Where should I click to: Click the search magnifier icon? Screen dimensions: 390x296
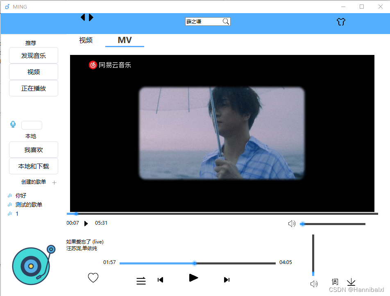click(x=226, y=21)
